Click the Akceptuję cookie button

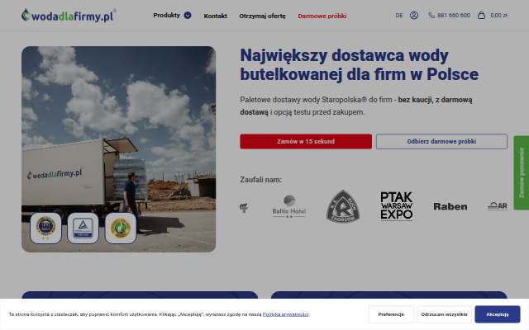(498, 314)
